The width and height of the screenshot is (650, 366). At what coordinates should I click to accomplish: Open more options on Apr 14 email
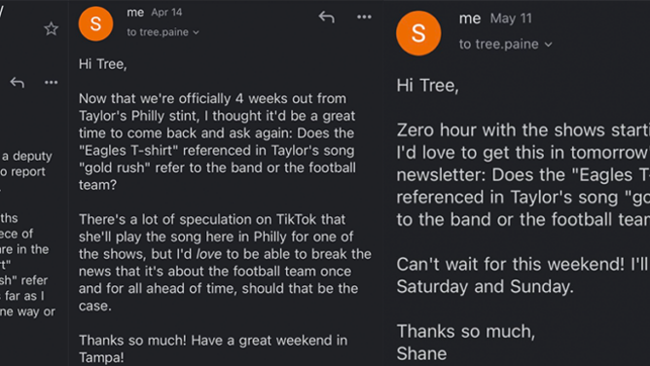pyautogui.click(x=364, y=17)
